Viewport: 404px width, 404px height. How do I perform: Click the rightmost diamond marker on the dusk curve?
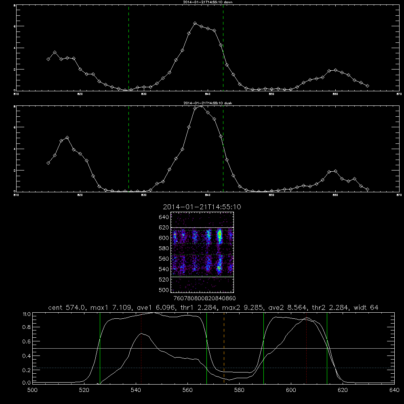[x=367, y=189]
